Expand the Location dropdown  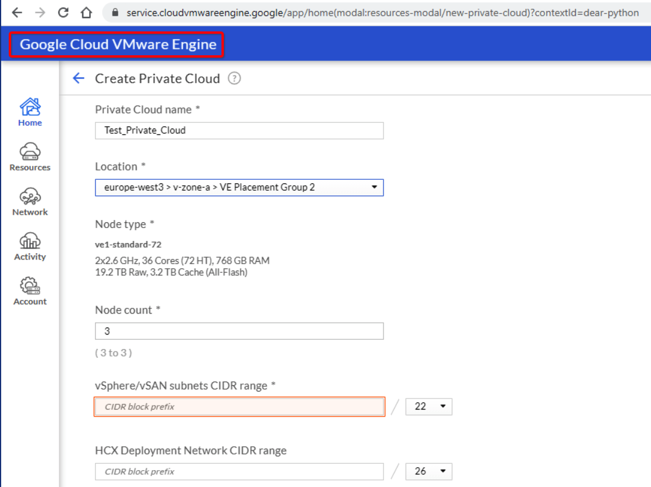(x=239, y=187)
